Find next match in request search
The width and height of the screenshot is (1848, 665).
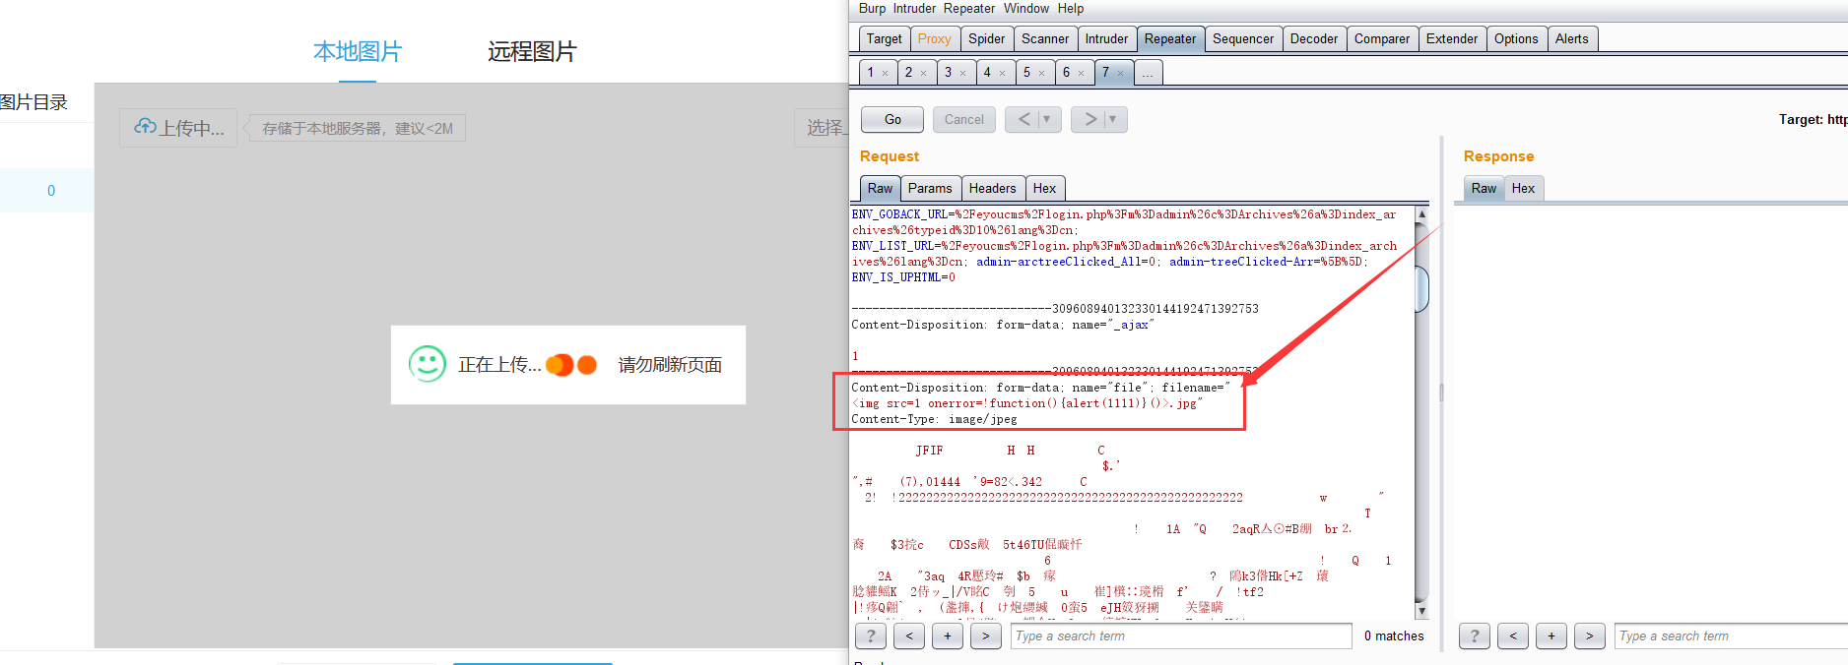[x=986, y=636]
